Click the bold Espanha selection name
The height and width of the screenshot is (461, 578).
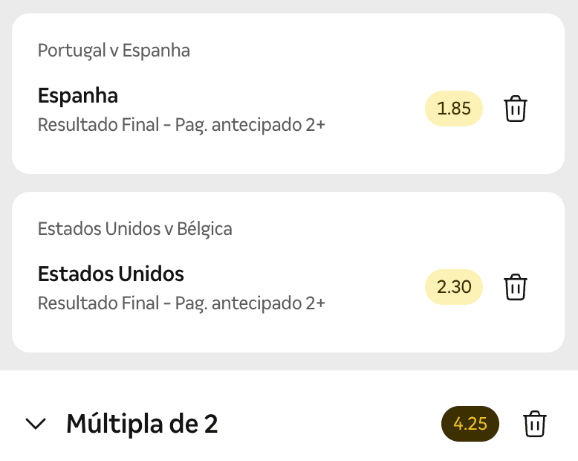click(78, 95)
